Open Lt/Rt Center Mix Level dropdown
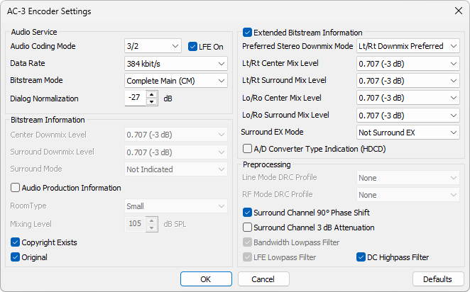The height and width of the screenshot is (292, 470). coord(408,63)
